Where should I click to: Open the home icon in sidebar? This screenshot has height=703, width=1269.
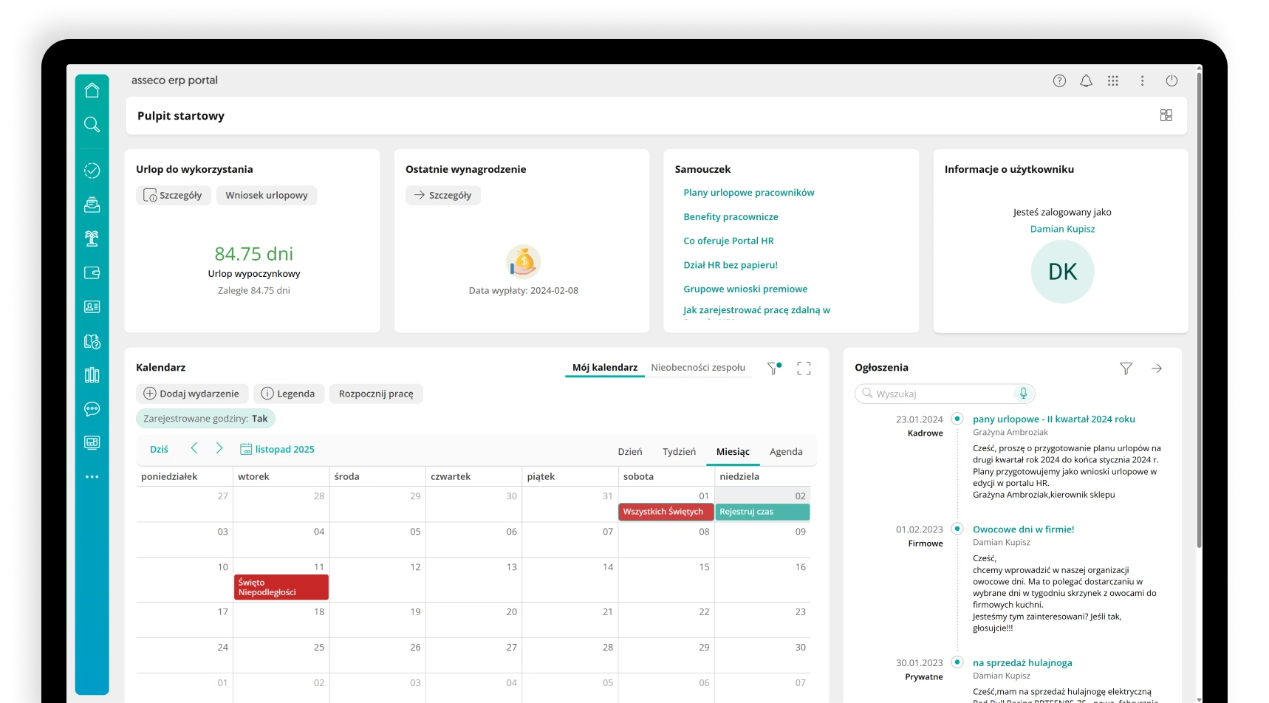[92, 90]
